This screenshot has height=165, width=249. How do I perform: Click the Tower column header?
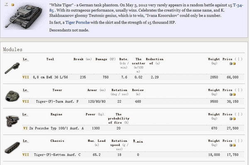coord(57,90)
